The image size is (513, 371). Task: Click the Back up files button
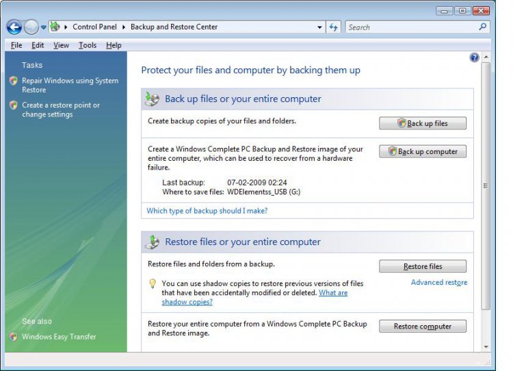[423, 123]
